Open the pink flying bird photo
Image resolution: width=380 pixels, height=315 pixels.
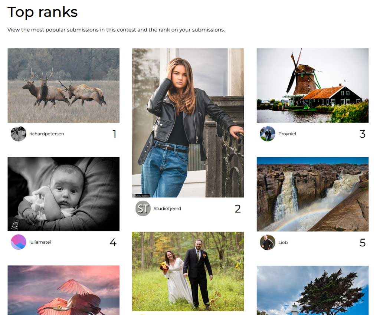click(63, 290)
